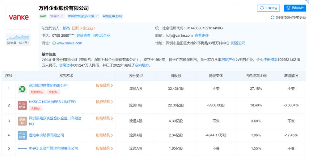This screenshot has width=309, height=157.
Task: Select the 27.18% ratio cell
Action: click(x=256, y=89)
